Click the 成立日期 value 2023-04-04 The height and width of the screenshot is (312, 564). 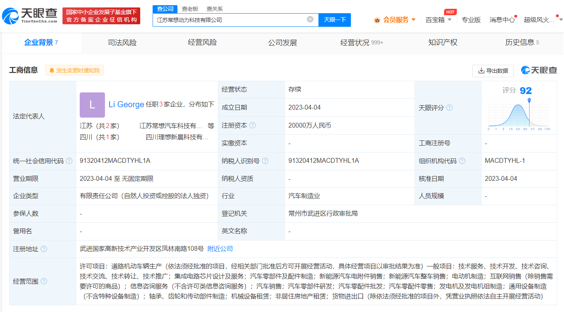(304, 108)
